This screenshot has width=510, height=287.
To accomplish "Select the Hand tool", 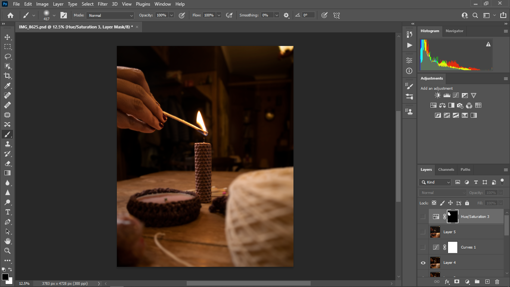I will [x=7, y=241].
